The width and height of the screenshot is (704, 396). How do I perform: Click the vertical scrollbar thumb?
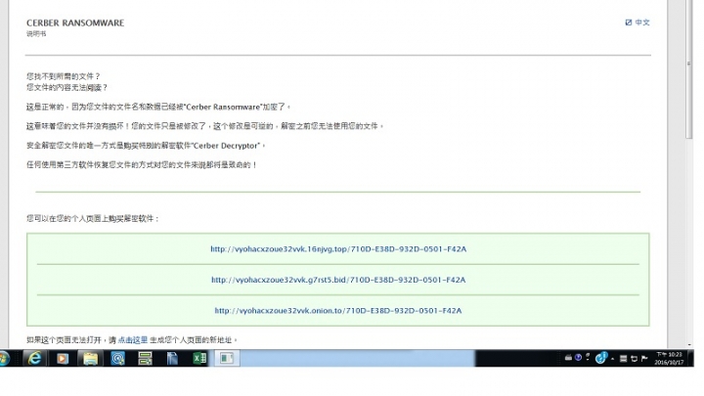[x=689, y=69]
